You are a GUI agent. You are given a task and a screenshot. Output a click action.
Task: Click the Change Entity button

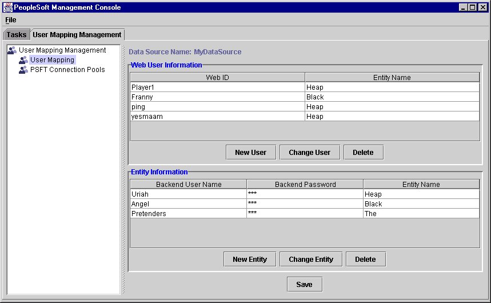(311, 259)
